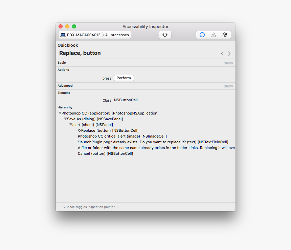Select the launchPlugin.png text node
This screenshot has height=250, width=291.
click(152, 142)
